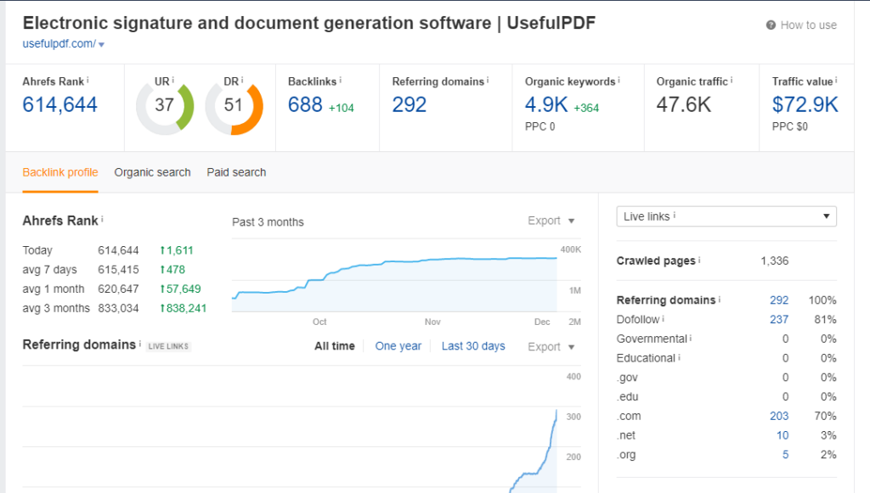The image size is (870, 493).
Task: Click info icon beside Referring domains in sidebar
Action: point(720,300)
